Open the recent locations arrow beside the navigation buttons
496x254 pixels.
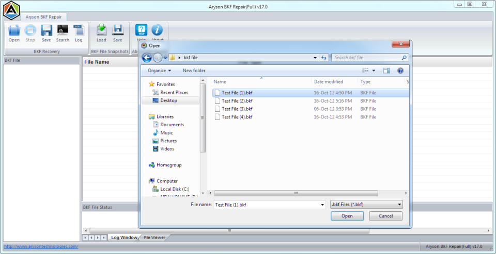[x=165, y=58]
